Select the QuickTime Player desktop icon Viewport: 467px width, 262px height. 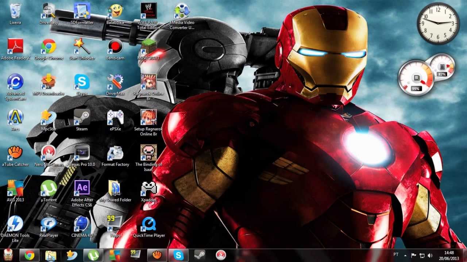(148, 227)
